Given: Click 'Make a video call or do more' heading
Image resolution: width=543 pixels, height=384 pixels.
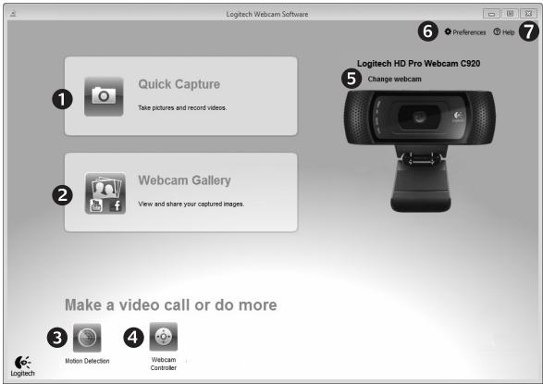Looking at the screenshot, I should (x=171, y=305).
